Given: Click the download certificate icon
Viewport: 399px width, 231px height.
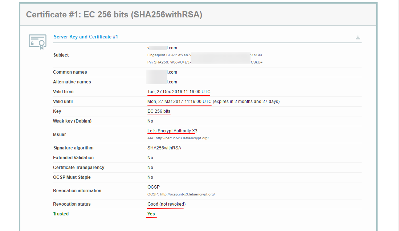Looking at the screenshot, I should [358, 37].
